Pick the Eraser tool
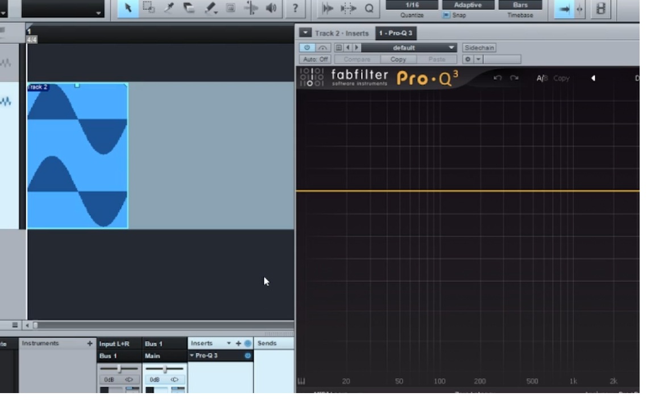The image size is (655, 409). point(189,8)
